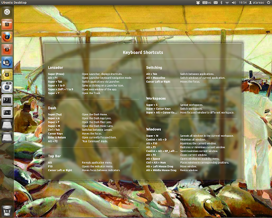The height and width of the screenshot is (218, 272).
Task: Open the 19:54 clock menu
Action: [x=243, y=3]
